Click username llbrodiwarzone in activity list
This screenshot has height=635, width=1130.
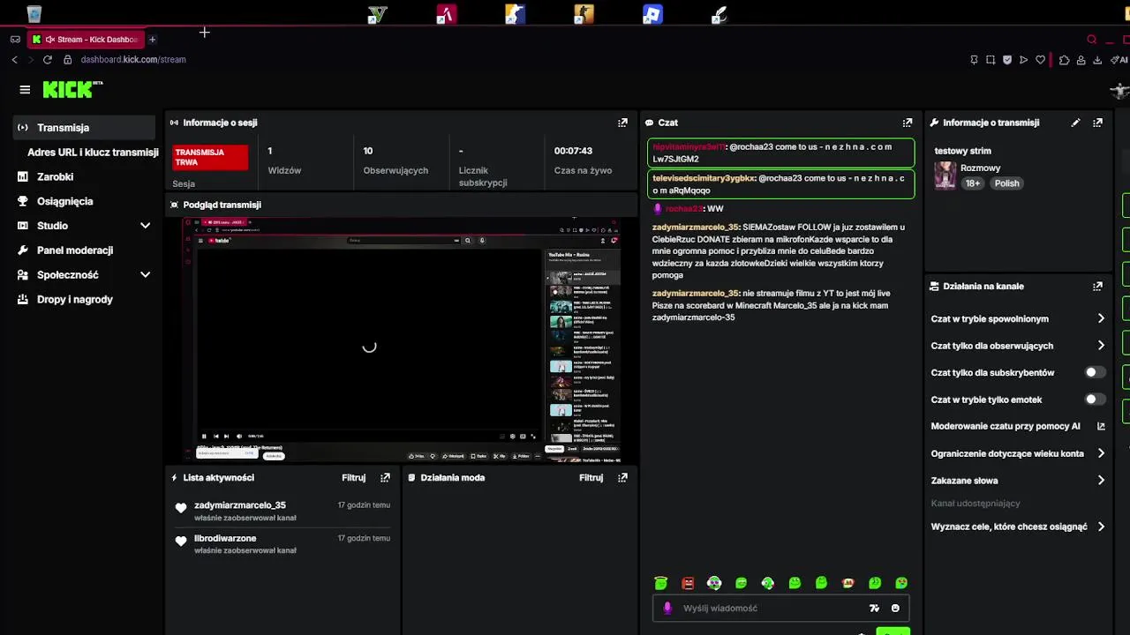pos(225,538)
